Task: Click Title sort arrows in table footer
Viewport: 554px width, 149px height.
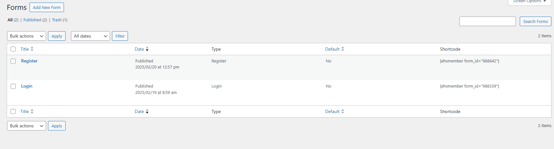Action: pos(32,111)
